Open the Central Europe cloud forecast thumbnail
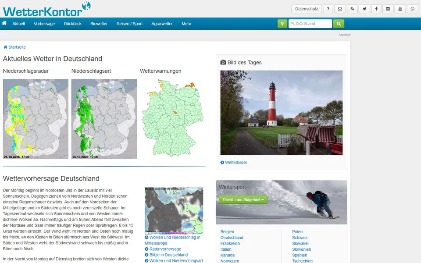 (x=174, y=211)
